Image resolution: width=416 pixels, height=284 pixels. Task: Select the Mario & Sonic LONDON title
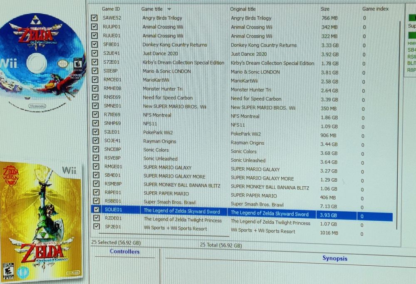[167, 71]
